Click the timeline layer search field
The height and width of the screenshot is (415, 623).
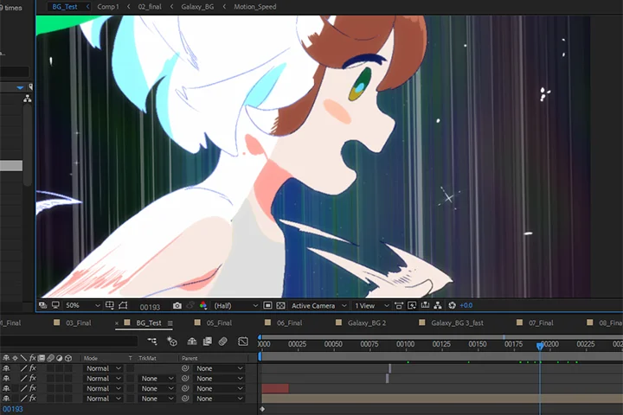pyautogui.click(x=68, y=342)
